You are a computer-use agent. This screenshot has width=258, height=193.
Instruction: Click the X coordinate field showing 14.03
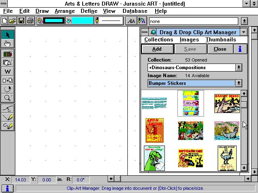(x=21, y=180)
